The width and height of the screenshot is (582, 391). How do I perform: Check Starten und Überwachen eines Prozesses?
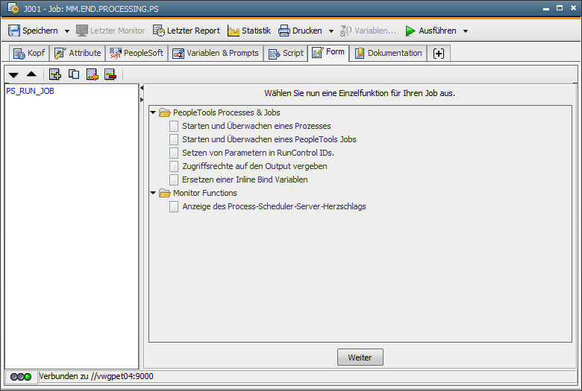(174, 126)
